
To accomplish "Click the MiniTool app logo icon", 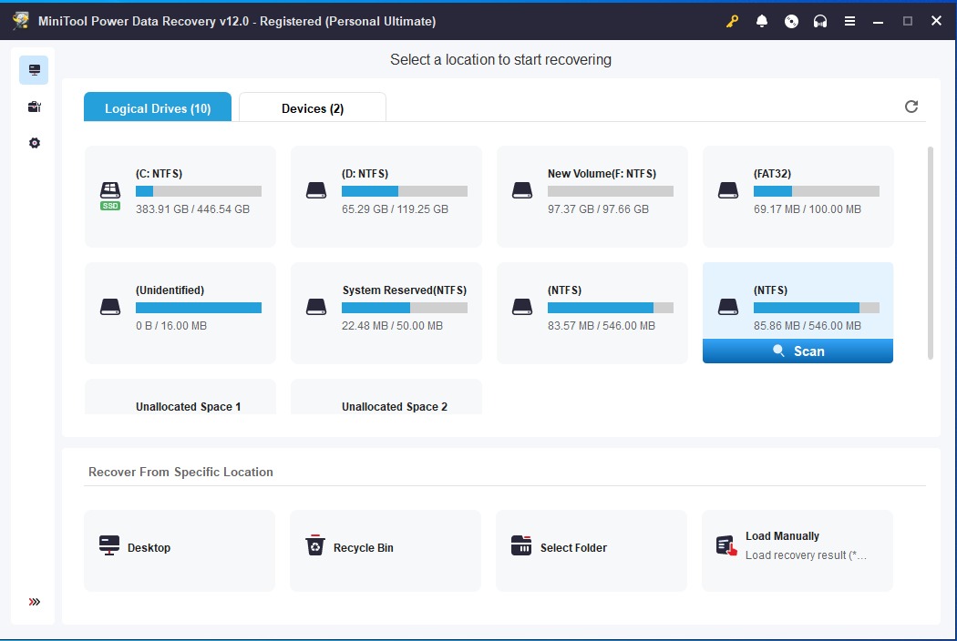I will tap(20, 21).
